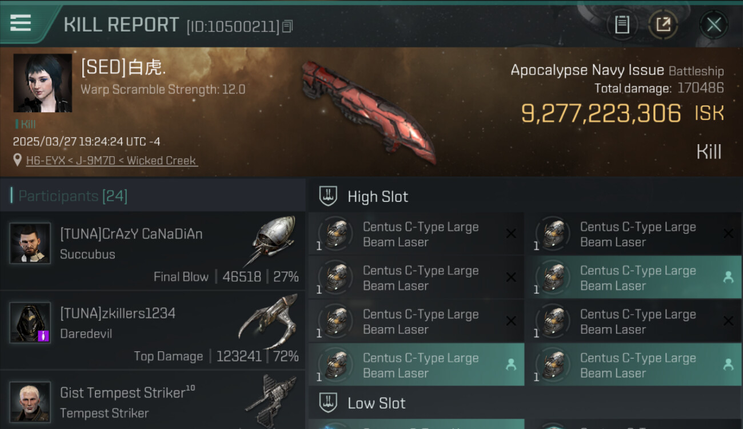Open the hamburger main menu
Screen dimensions: 743x429
tap(21, 23)
